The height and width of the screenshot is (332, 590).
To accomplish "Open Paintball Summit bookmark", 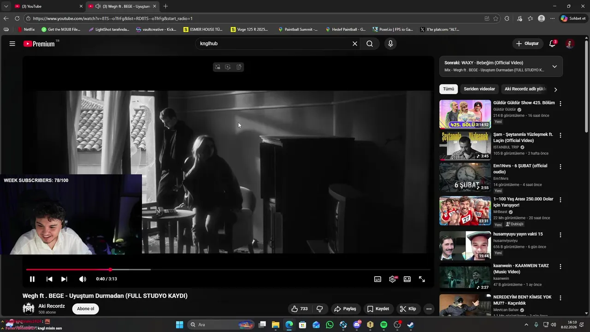I will (298, 30).
